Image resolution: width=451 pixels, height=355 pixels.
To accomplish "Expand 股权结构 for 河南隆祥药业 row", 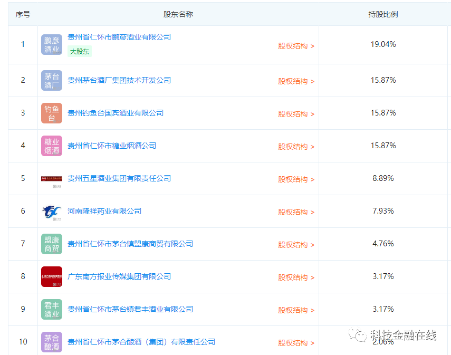I will click(x=296, y=213).
